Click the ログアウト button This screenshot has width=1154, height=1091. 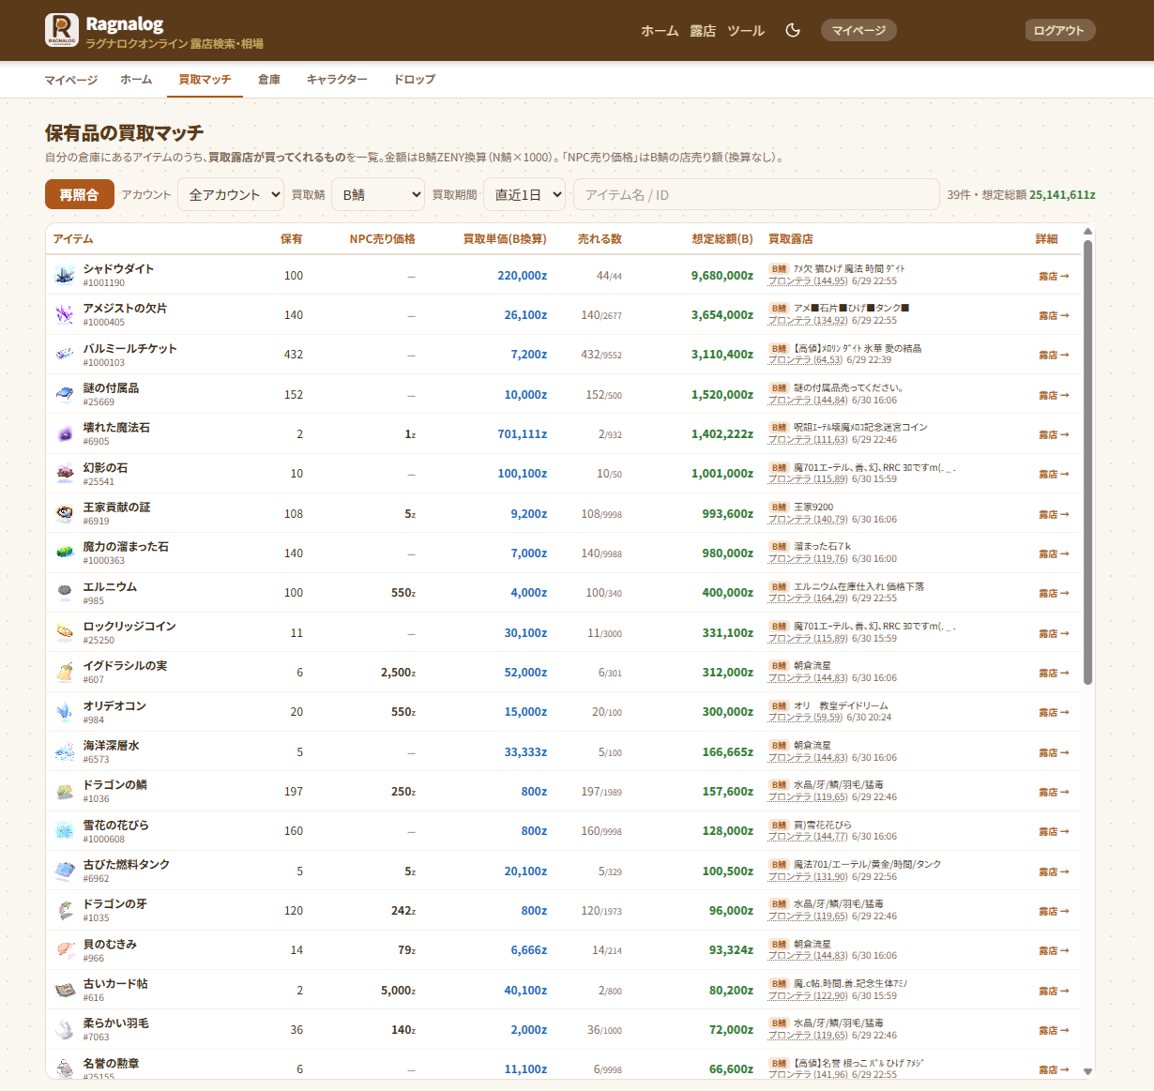[x=1059, y=30]
